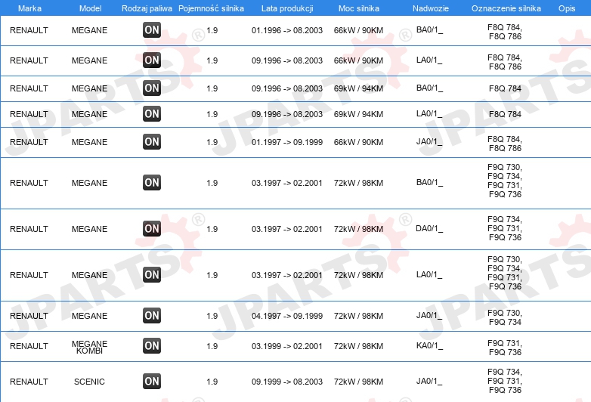591x402 pixels.
Task: Select the date range 01.1997 -> 09.1999
Action: (287, 142)
